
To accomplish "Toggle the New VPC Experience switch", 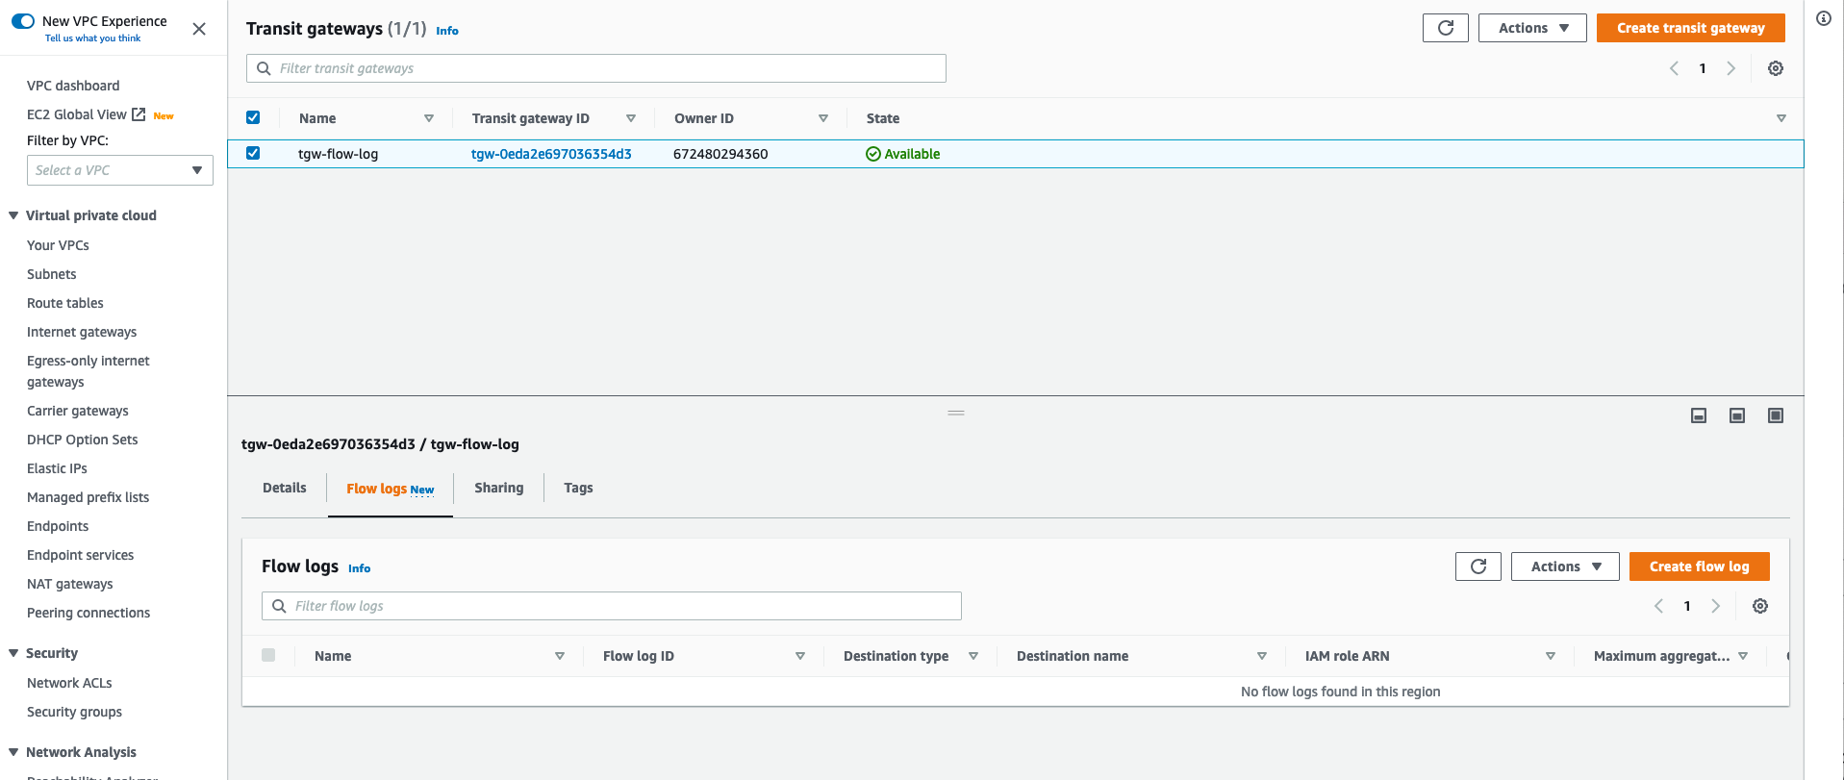I will point(23,21).
